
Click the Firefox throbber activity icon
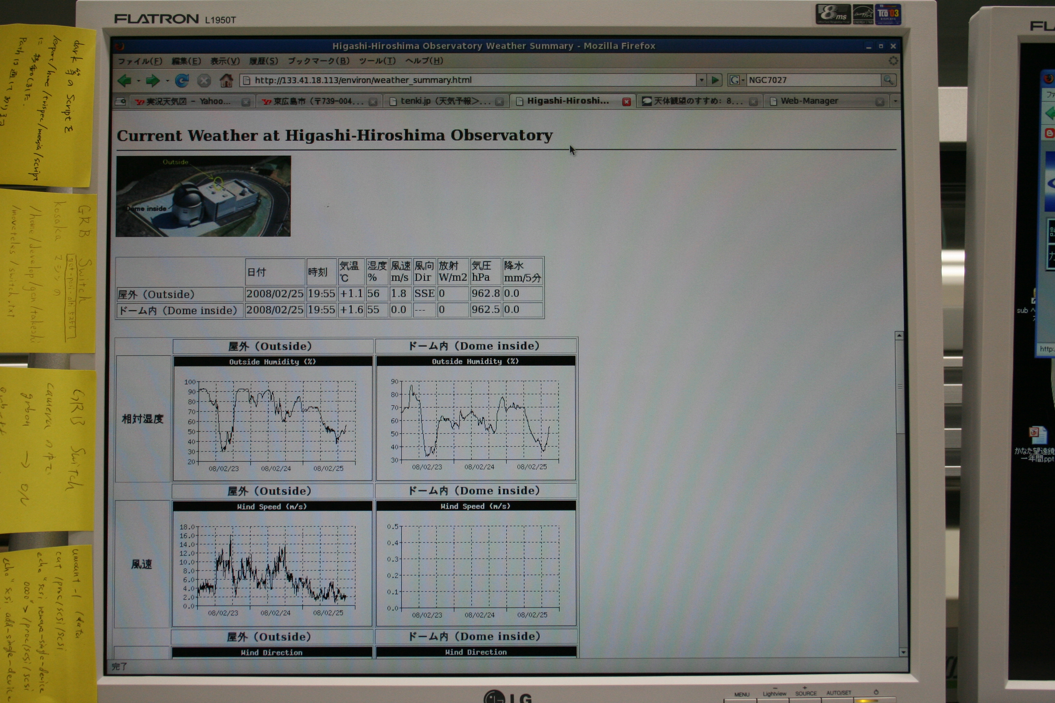click(893, 60)
